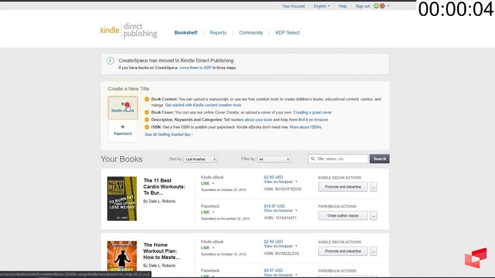This screenshot has height=278, width=495.
Task: Go to the Reports tab
Action: [218, 32]
